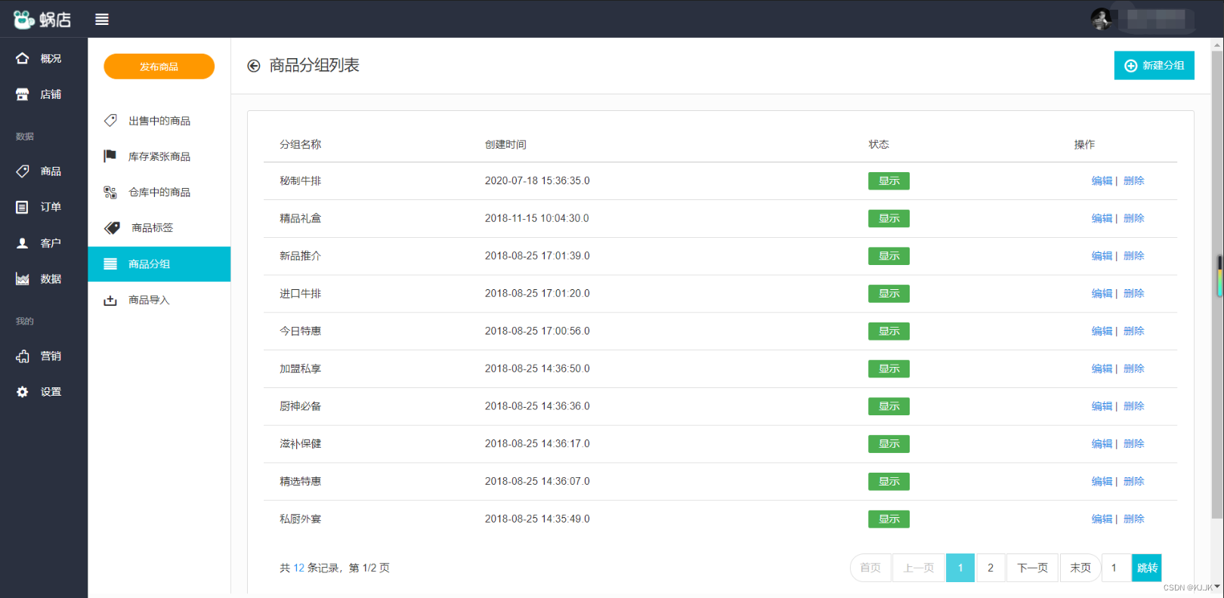The height and width of the screenshot is (598, 1224).
Task: Toggle 显示 status for 厨神必备
Action: pyautogui.click(x=889, y=406)
